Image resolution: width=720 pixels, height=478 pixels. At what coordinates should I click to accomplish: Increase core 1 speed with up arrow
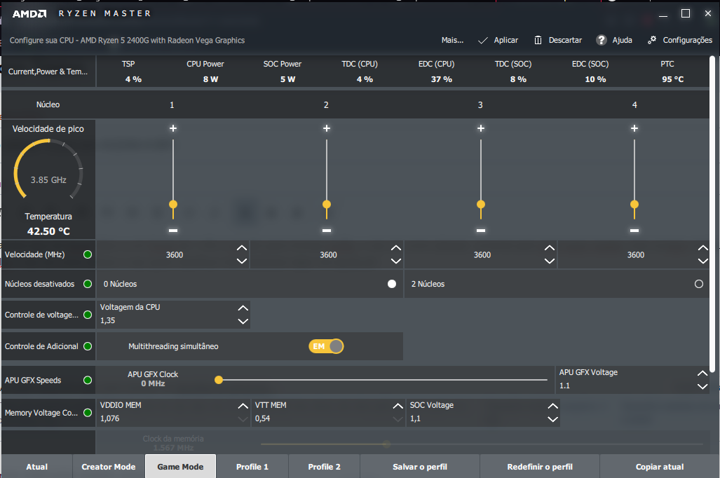[242, 248]
